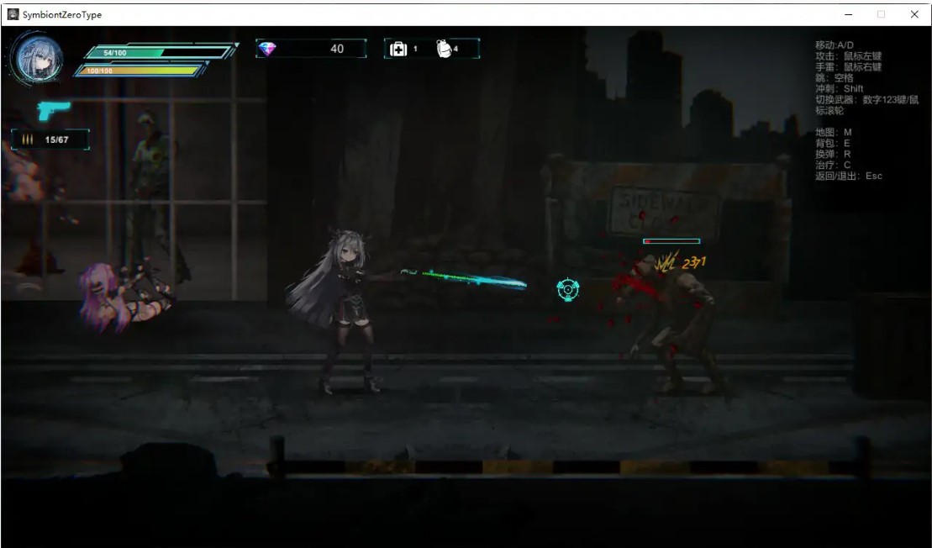The width and height of the screenshot is (932, 548).
Task: Click the 换弹: R control hint
Action: click(833, 154)
